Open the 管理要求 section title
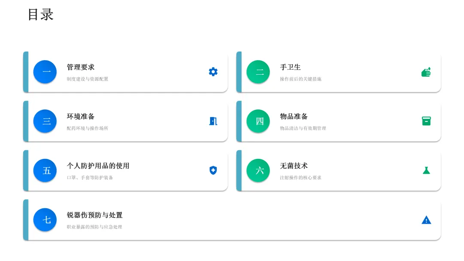Viewport: 464px width, 261px height. tap(80, 67)
